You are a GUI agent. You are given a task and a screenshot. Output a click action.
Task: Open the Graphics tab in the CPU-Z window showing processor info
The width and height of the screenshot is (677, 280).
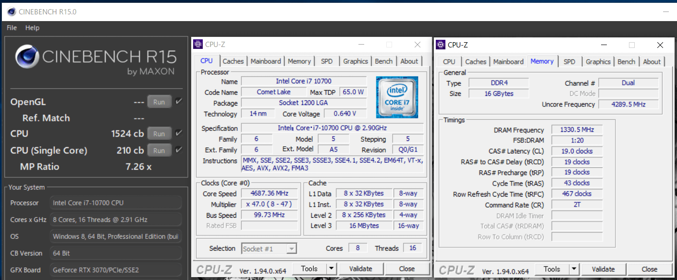tap(356, 61)
